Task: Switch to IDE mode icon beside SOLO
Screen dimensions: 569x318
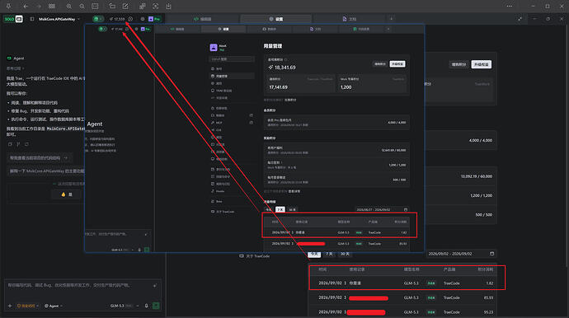Action: 19,19
